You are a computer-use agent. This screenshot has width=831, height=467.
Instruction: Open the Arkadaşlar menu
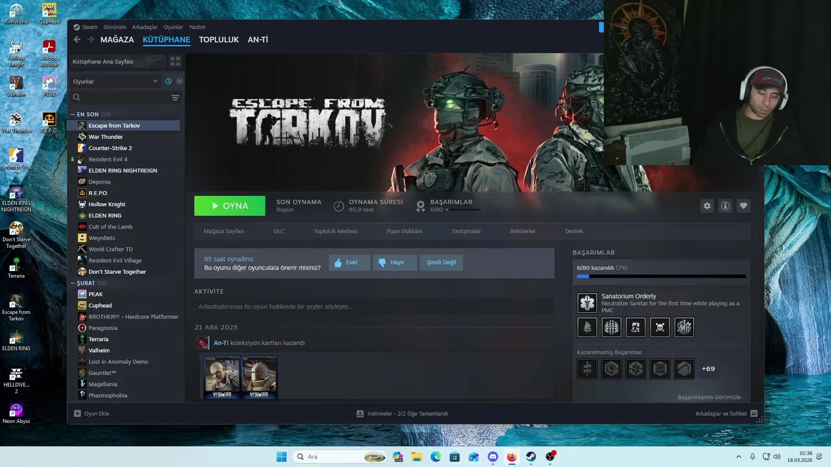click(x=145, y=27)
